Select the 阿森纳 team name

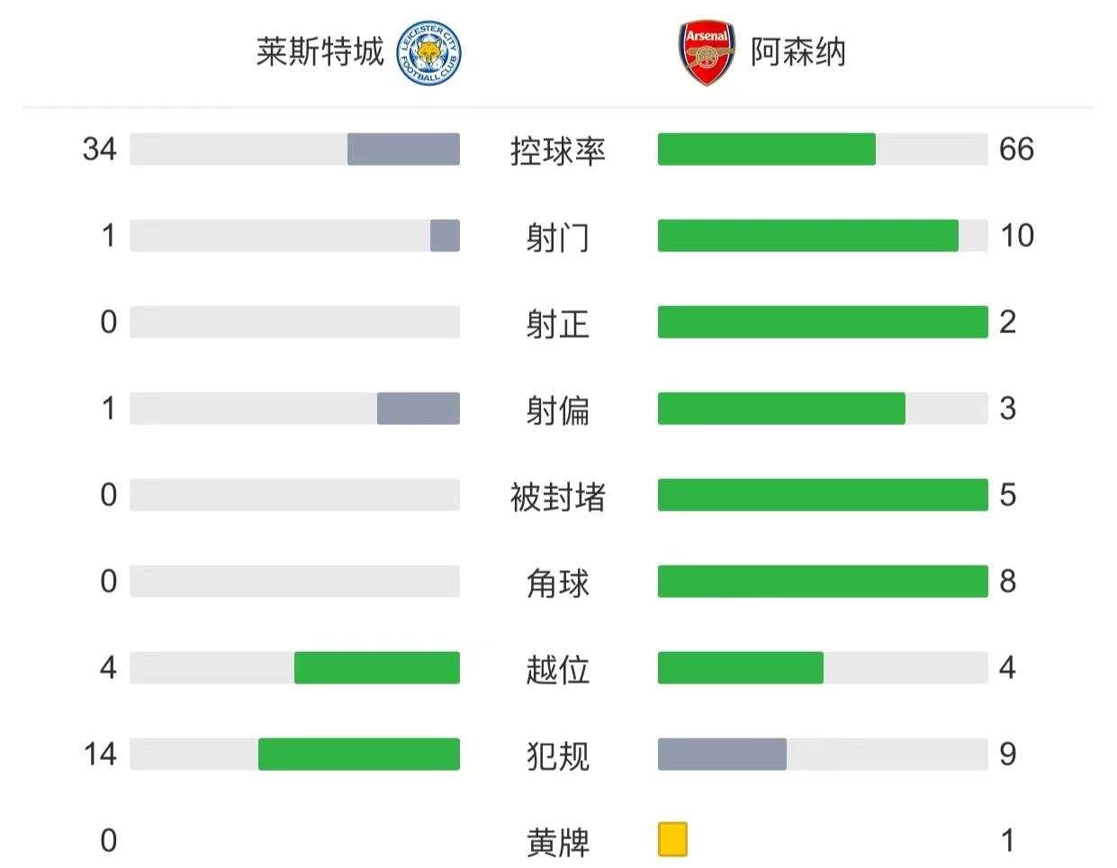click(x=798, y=52)
